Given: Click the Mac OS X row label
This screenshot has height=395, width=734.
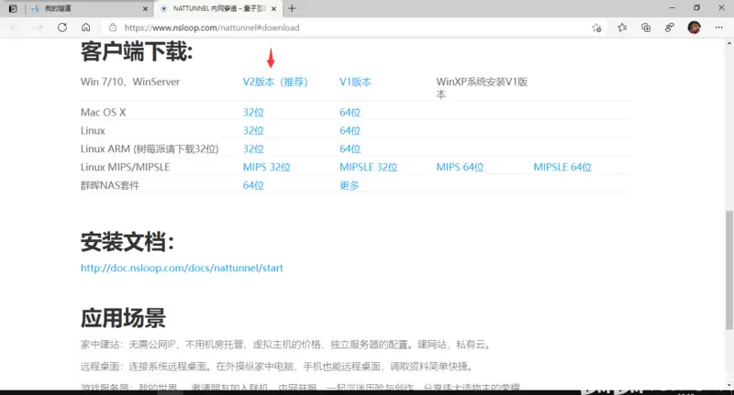Looking at the screenshot, I should pyautogui.click(x=103, y=112).
